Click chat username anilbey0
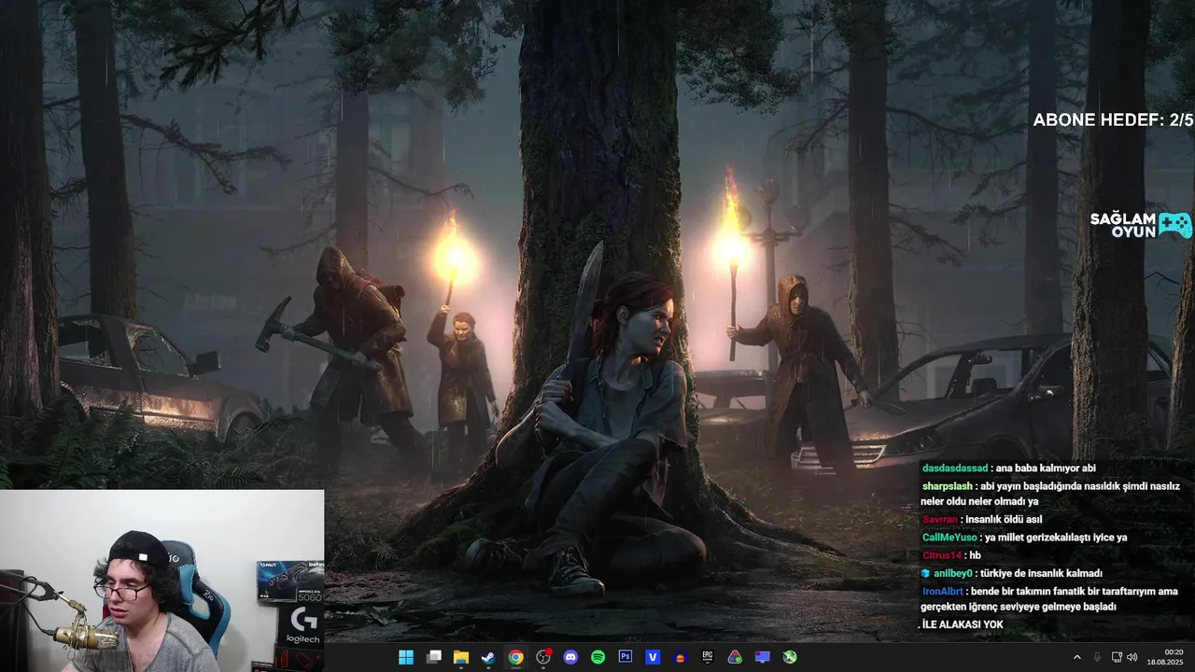Image resolution: width=1195 pixels, height=672 pixels. tap(953, 573)
